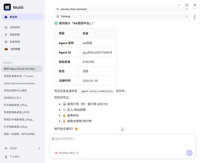
Task: Select history task 访问 http://101.43.101.53:8...
Action: coord(22,69)
